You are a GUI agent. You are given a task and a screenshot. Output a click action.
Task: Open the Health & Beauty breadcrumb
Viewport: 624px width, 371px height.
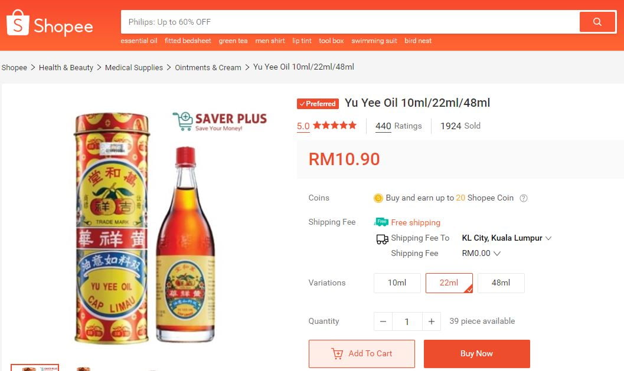pyautogui.click(x=66, y=68)
